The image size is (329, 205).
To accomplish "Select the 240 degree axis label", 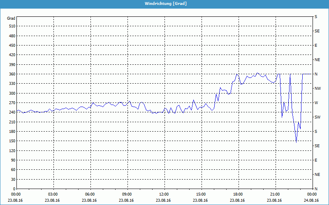I will pyautogui.click(x=11, y=112).
